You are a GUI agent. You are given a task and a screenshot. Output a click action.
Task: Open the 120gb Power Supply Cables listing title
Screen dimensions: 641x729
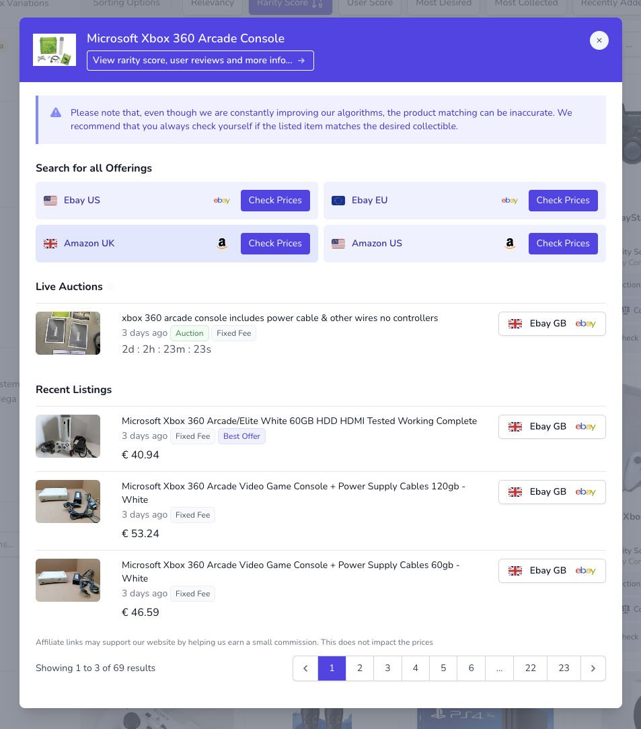coord(293,493)
